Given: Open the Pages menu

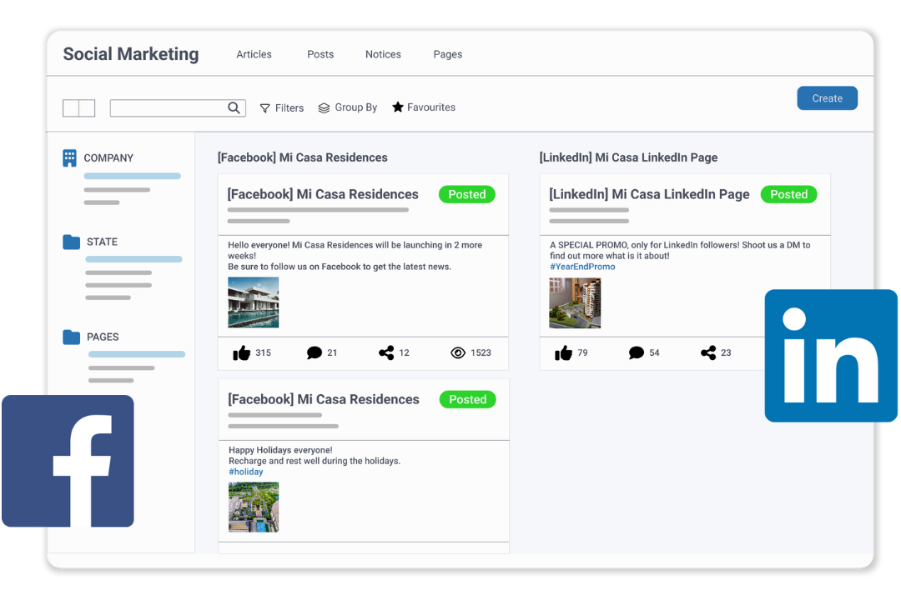Looking at the screenshot, I should tap(447, 54).
